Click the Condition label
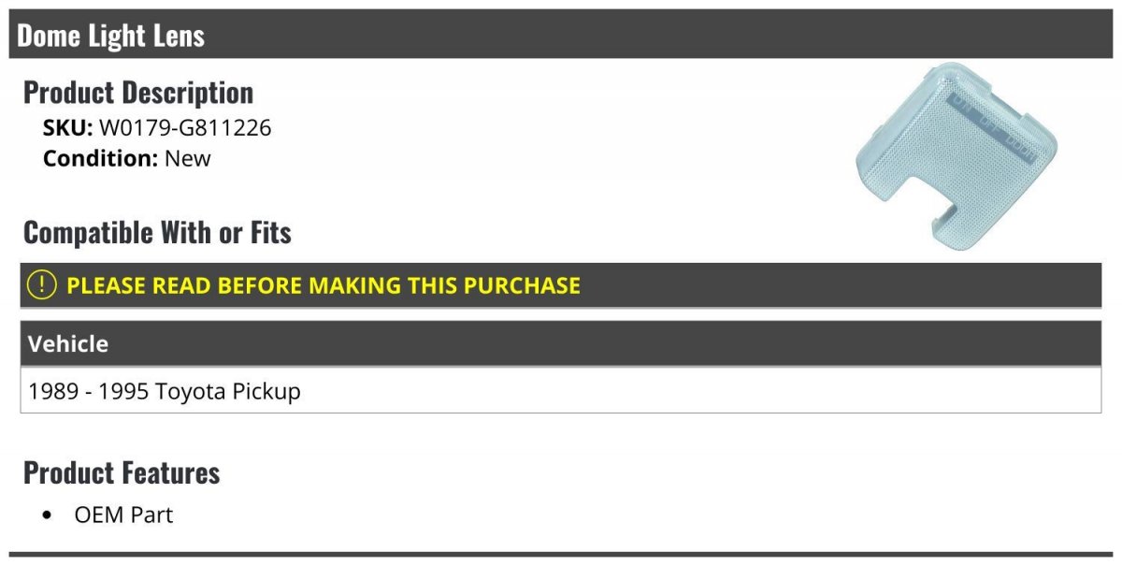The height and width of the screenshot is (566, 1122). click(101, 158)
